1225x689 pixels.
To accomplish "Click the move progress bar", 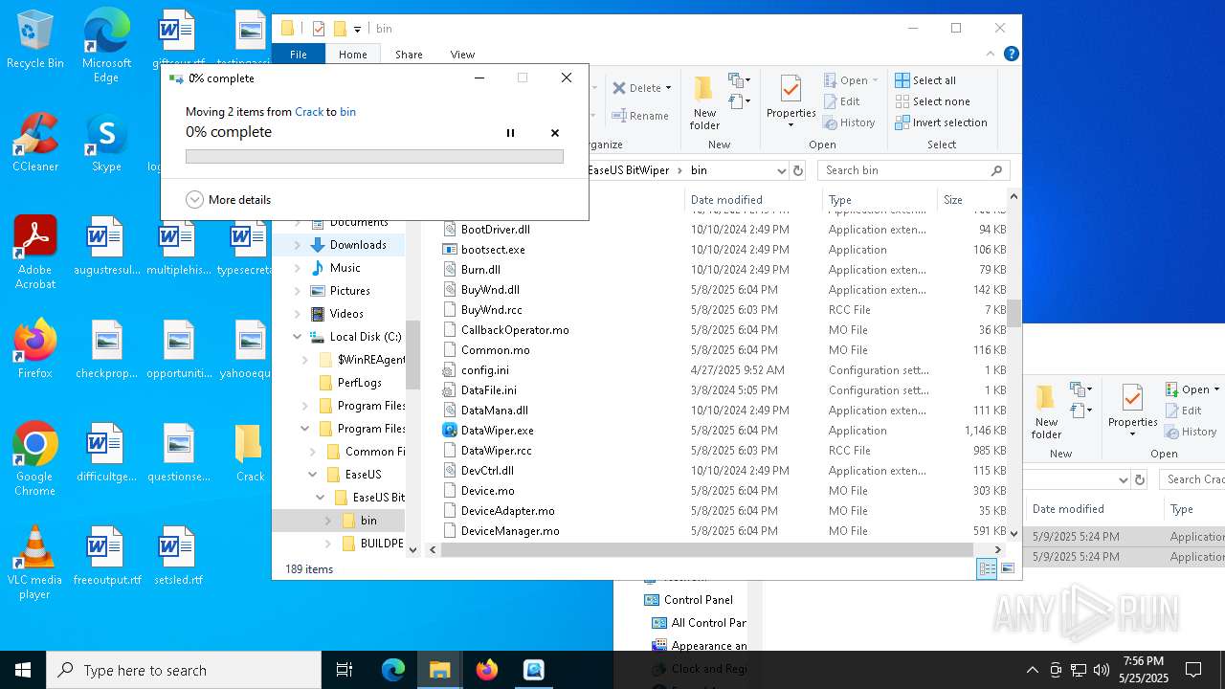I will point(374,156).
